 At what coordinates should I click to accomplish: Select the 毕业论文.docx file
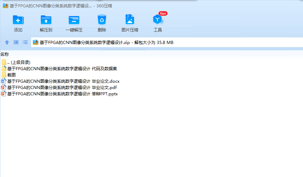point(60,81)
